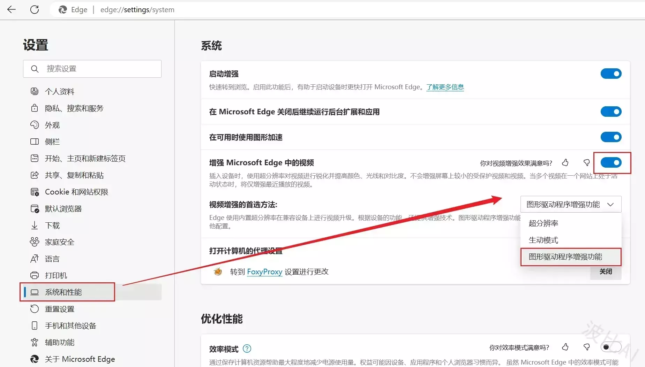Open 个人资料 settings section

click(92, 91)
